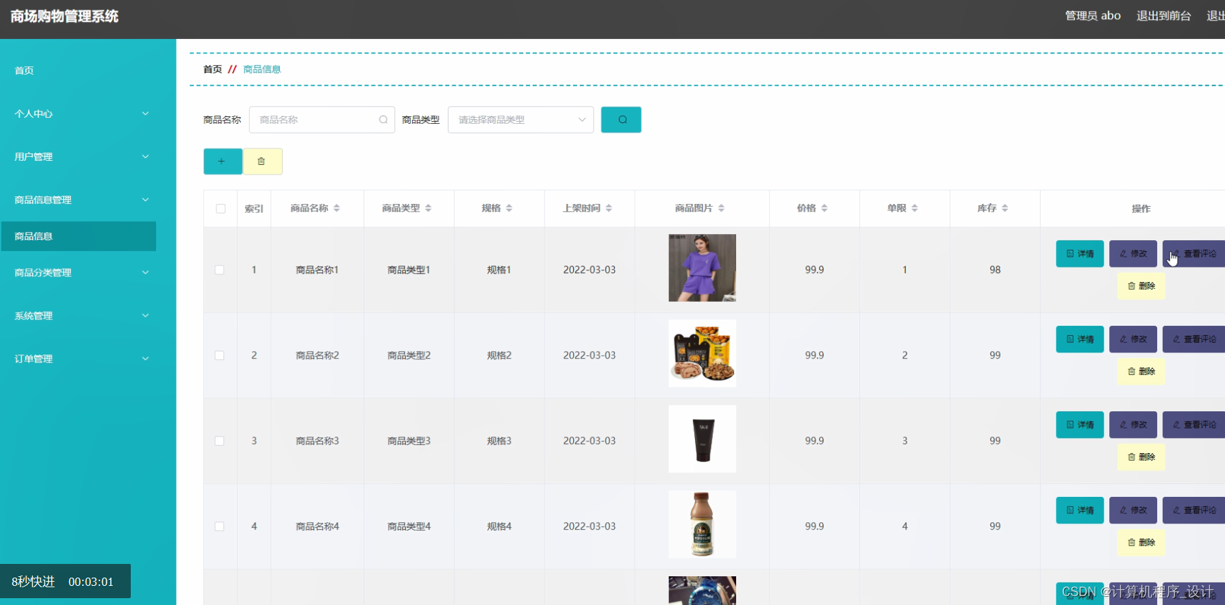This screenshot has height=605, width=1225.
Task: Collapse the 商品信息管理 sidebar menu
Action: (x=81, y=200)
